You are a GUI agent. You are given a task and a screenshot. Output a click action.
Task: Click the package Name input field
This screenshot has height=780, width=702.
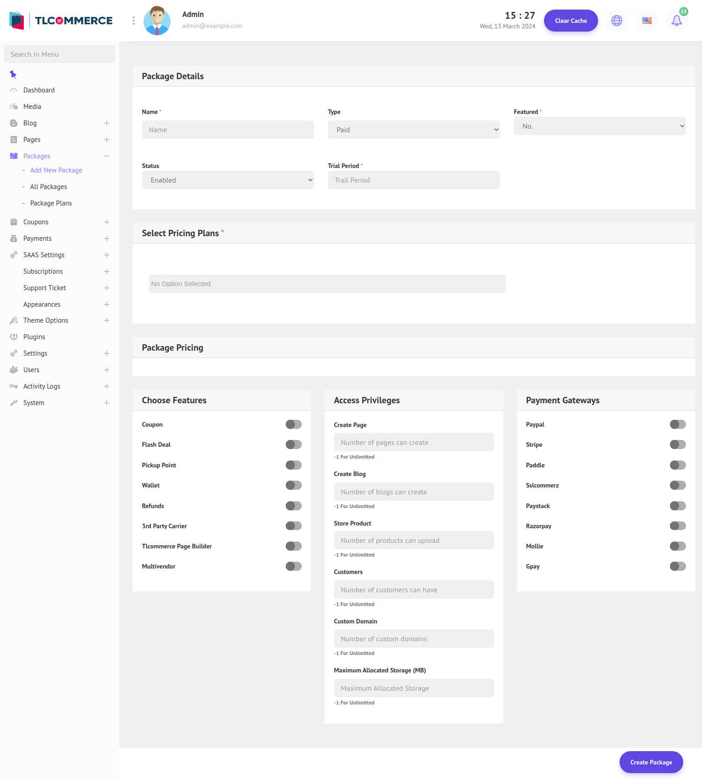[x=228, y=130]
